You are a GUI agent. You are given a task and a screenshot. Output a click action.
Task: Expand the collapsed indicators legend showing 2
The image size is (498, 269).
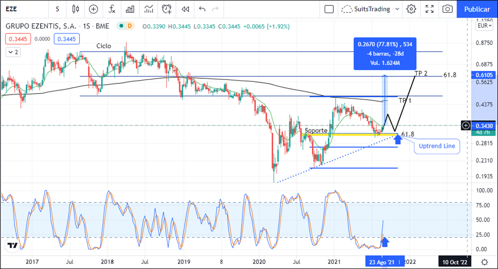[13, 52]
